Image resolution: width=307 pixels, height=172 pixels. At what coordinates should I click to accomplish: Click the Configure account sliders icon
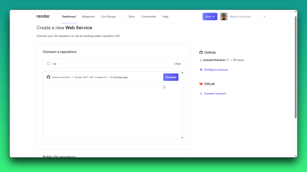pyautogui.click(x=201, y=70)
